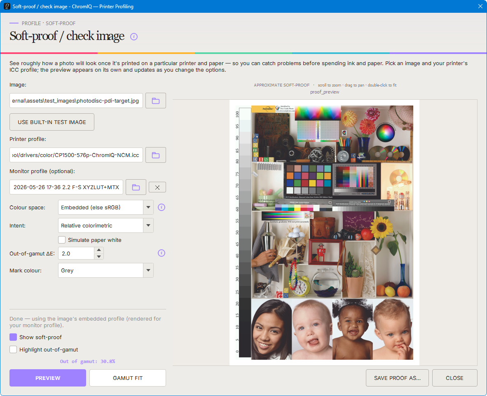Enable Highlight out-of-gamut checkbox
Viewport: 487px width, 396px height.
pos(13,349)
